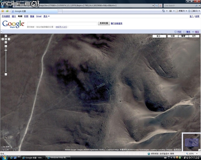Expand the Home button dropdown arrow
This screenshot has height=160, width=201.
(167, 11)
